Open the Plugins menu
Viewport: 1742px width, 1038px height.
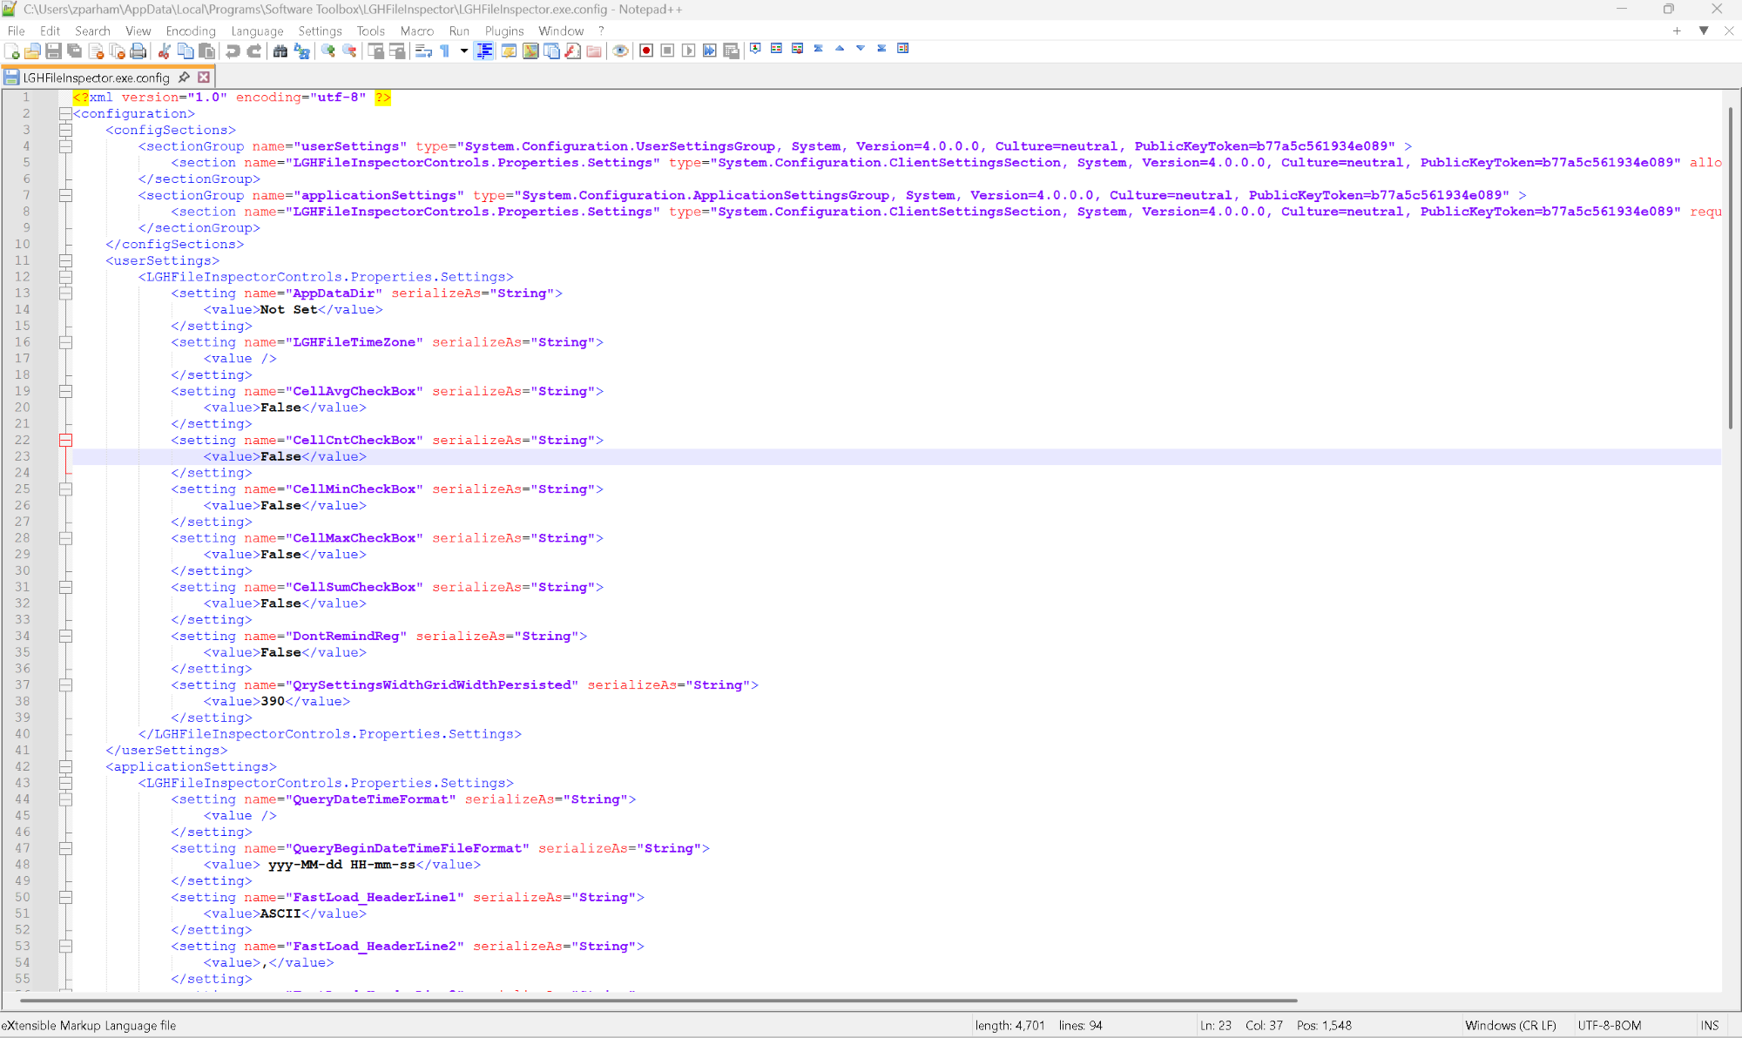click(504, 30)
